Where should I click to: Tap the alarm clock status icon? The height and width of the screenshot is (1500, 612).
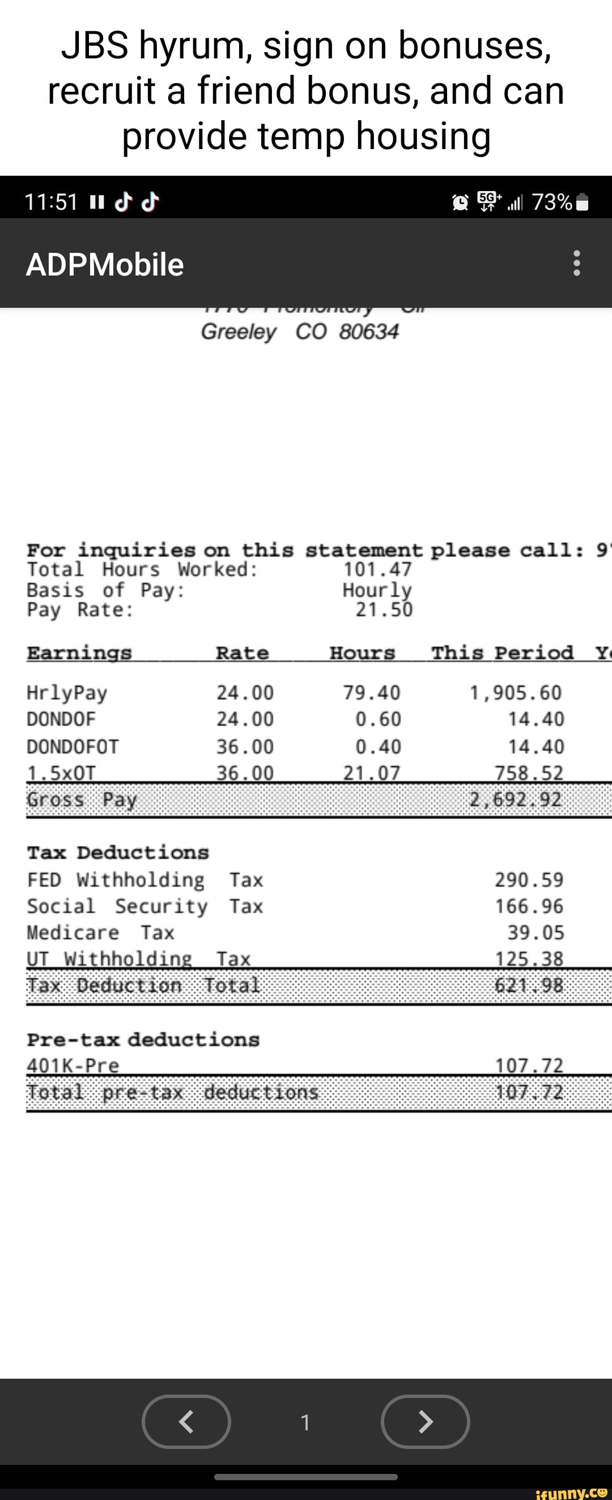[x=460, y=202]
